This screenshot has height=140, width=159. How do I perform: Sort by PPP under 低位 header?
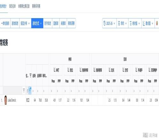(x=73, y=81)
